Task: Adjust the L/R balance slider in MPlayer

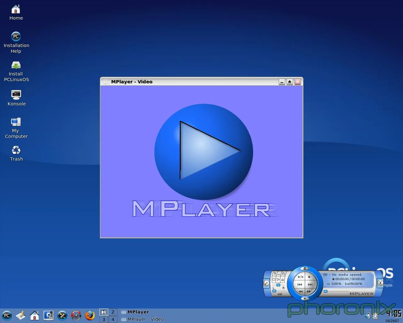Action: 278,285
